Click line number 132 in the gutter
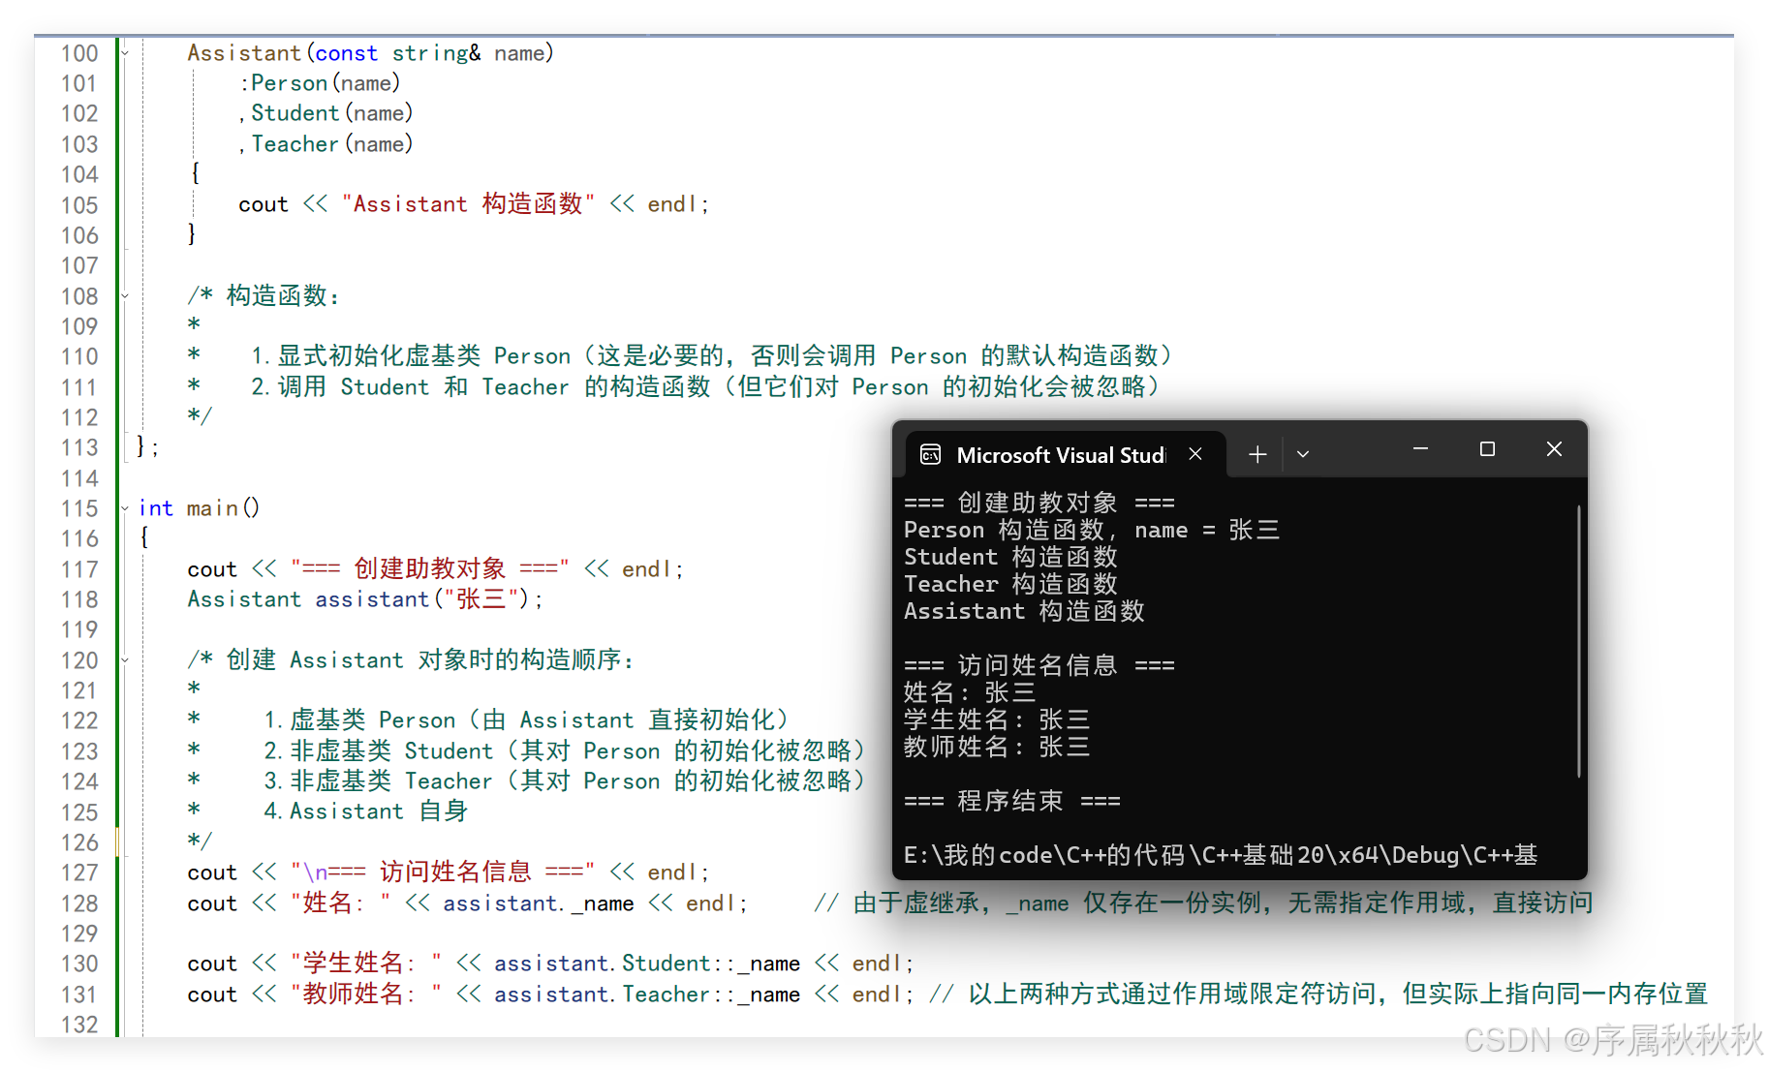Screen dimensions: 1768x1071 [x=79, y=1025]
